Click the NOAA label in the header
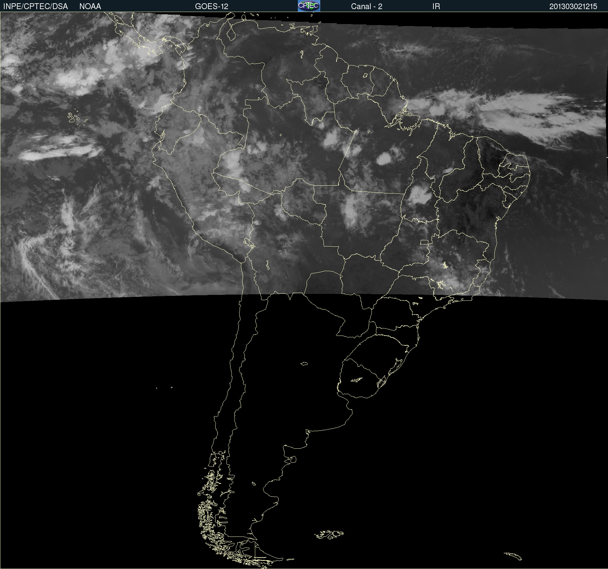The image size is (608, 569). 90,7
